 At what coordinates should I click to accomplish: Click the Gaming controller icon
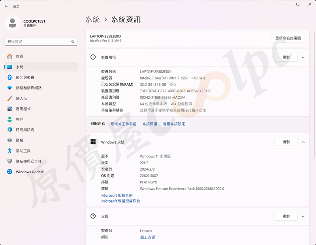pyautogui.click(x=9, y=140)
